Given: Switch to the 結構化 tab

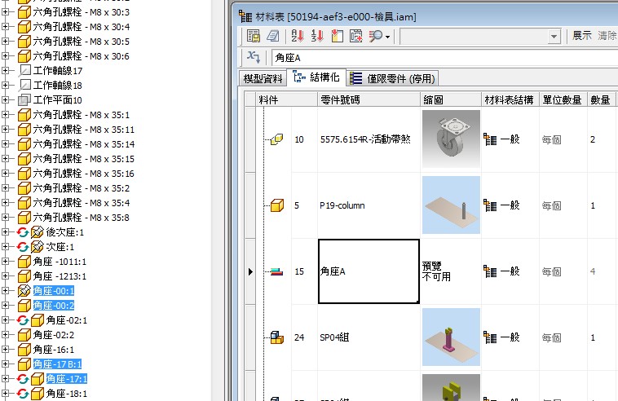Looking at the screenshot, I should tap(316, 77).
